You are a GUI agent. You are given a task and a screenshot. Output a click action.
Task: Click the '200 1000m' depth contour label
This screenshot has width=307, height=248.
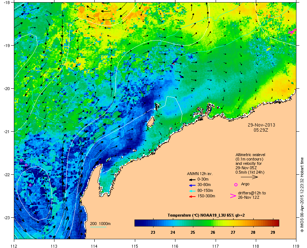point(100,224)
